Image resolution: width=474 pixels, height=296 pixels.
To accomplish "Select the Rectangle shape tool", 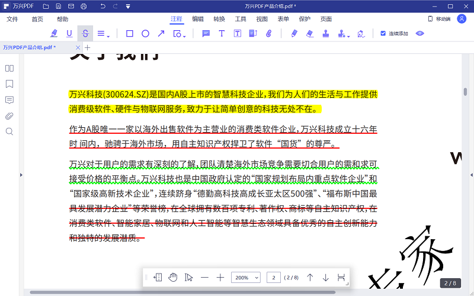I will (129, 34).
